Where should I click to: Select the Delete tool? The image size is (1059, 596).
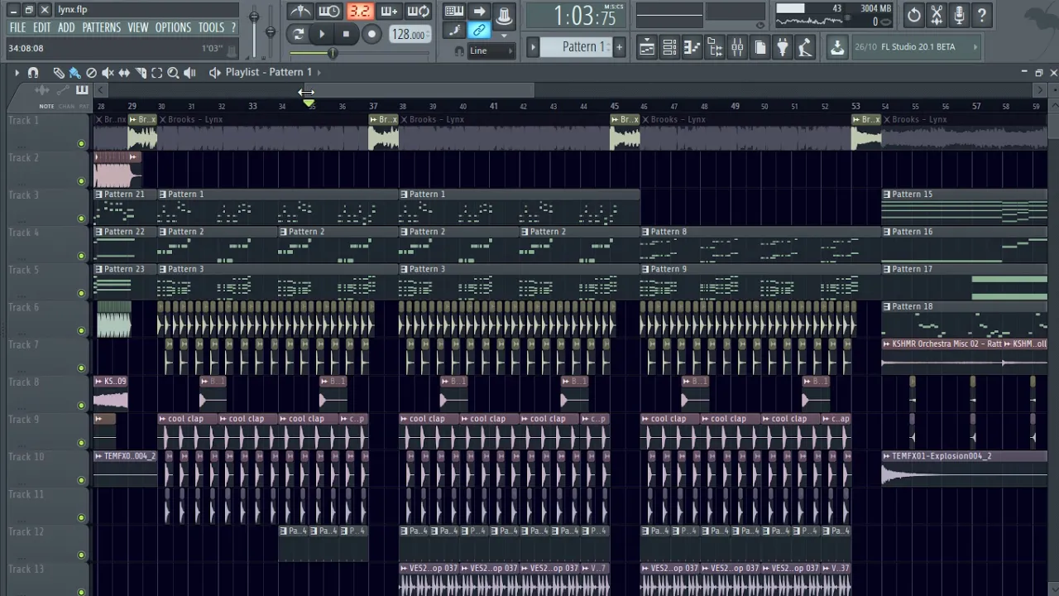coord(91,73)
